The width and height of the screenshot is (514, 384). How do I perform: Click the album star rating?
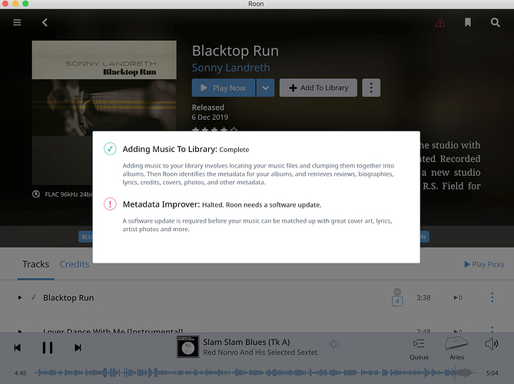point(214,129)
